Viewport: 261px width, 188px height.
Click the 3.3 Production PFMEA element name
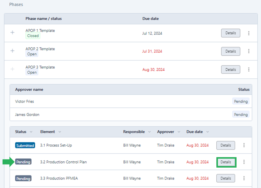(59, 178)
